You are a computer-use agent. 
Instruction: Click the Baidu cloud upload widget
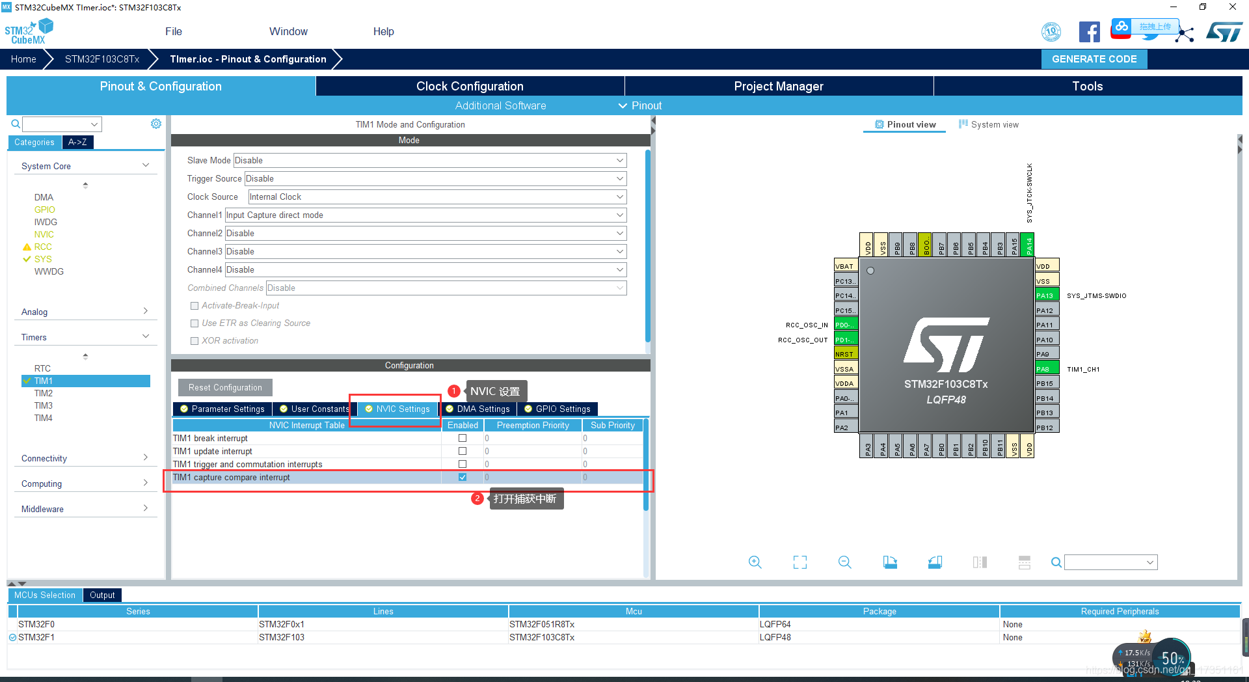[x=1145, y=27]
